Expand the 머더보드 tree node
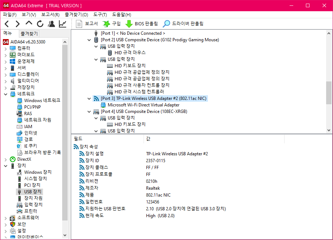This screenshot has height=240, width=333. click(x=5, y=55)
